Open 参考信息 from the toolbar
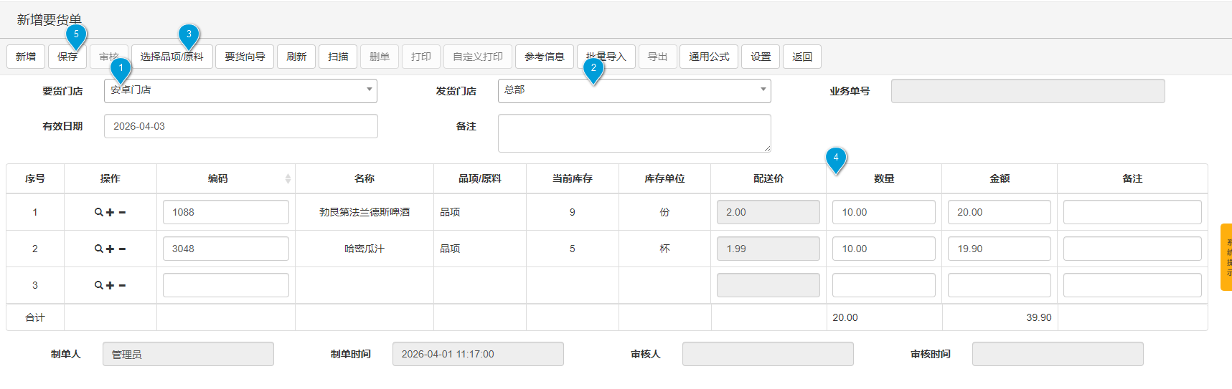Viewport: 1232px width, 389px height. [x=544, y=57]
